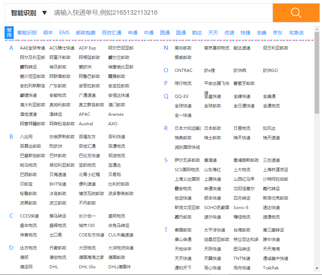Select 百世汇通 in the B section
Image resolution: width=322 pixels, height=275 pixels.
(87, 146)
